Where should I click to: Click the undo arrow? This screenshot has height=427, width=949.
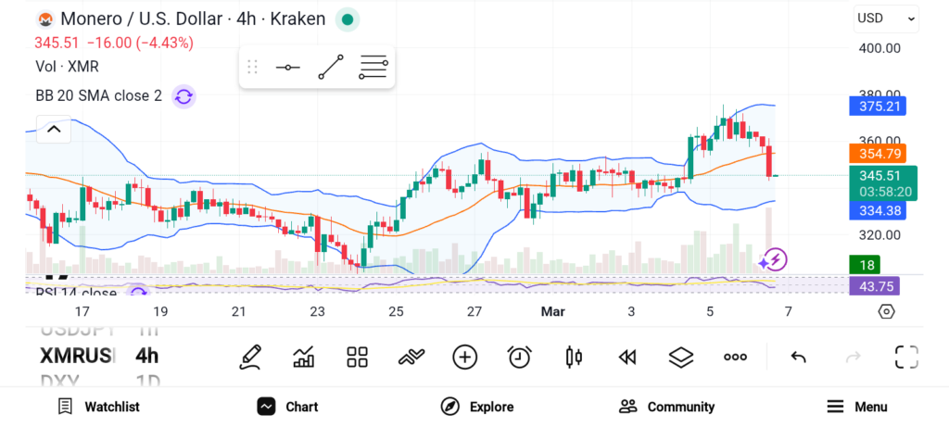coord(798,357)
